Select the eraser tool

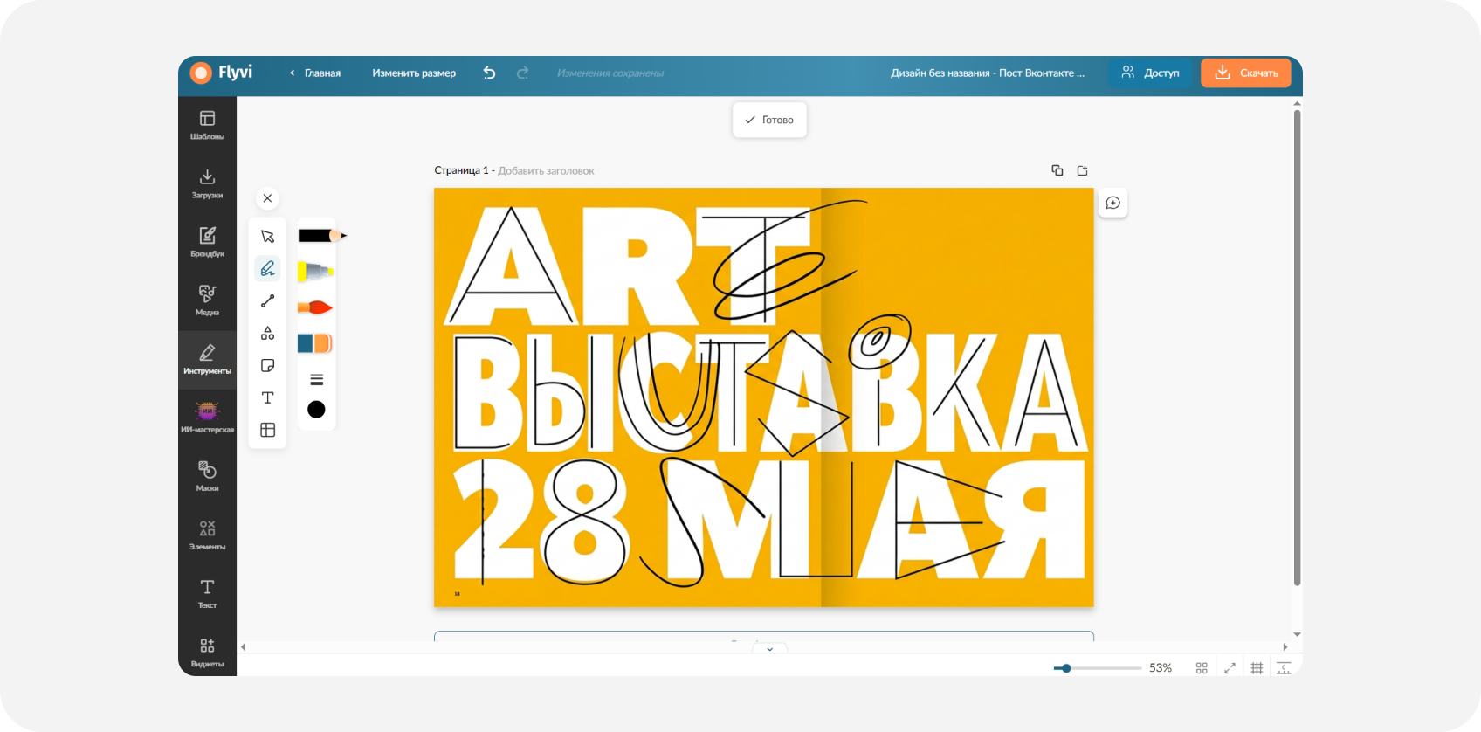(x=314, y=343)
